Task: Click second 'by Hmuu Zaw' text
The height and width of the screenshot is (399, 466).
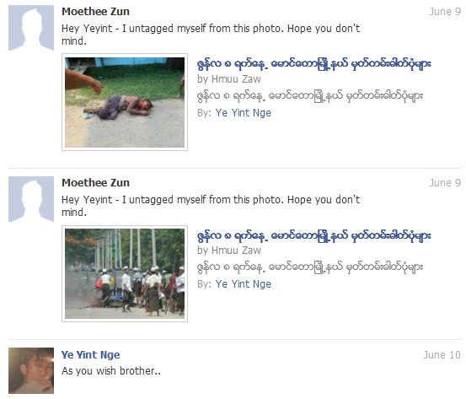Action: pos(229,251)
